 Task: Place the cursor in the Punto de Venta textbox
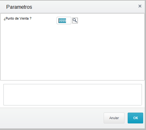pyautogui.click(x=64, y=21)
